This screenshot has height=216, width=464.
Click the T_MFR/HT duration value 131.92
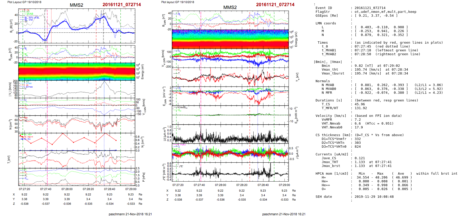[361, 108]
